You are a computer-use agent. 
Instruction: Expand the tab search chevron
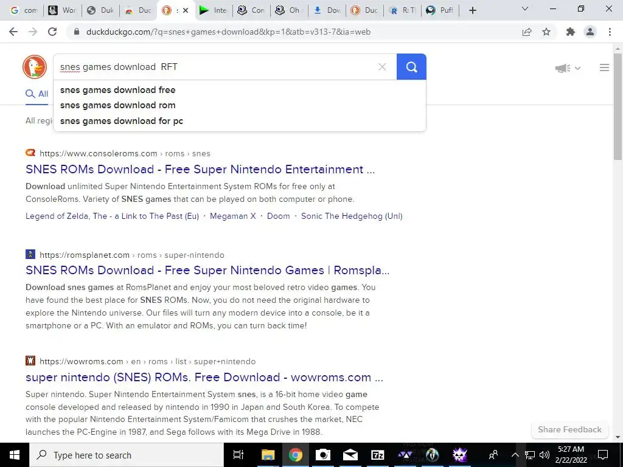525,9
